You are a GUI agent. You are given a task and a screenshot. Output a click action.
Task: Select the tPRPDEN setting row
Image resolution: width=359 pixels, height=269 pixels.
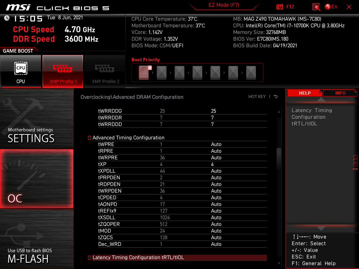click(182, 178)
